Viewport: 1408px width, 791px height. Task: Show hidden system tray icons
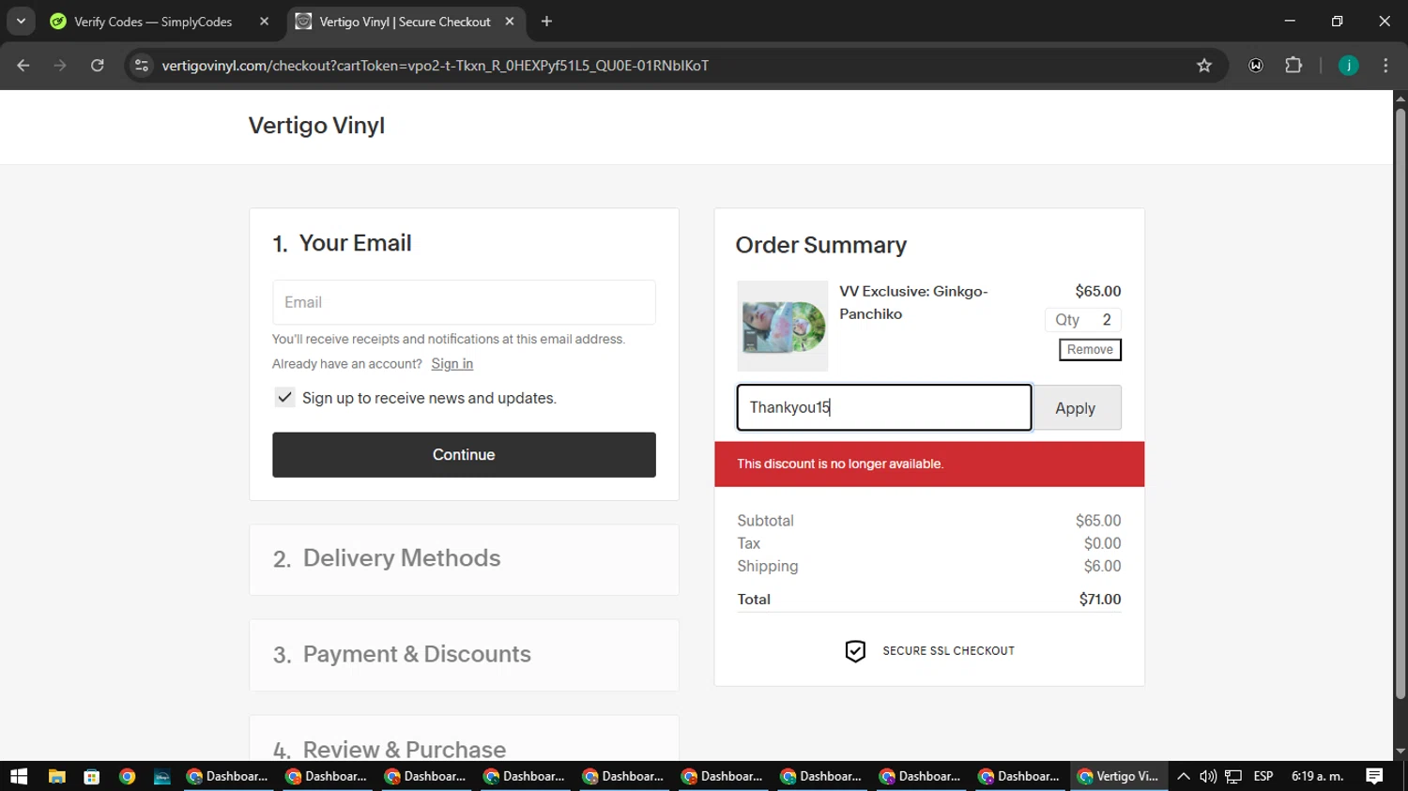[1183, 776]
